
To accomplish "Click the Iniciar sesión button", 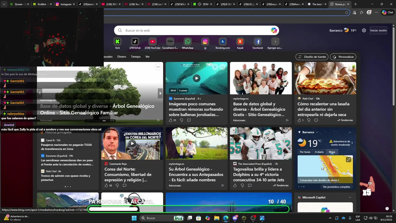I will pos(378,30).
